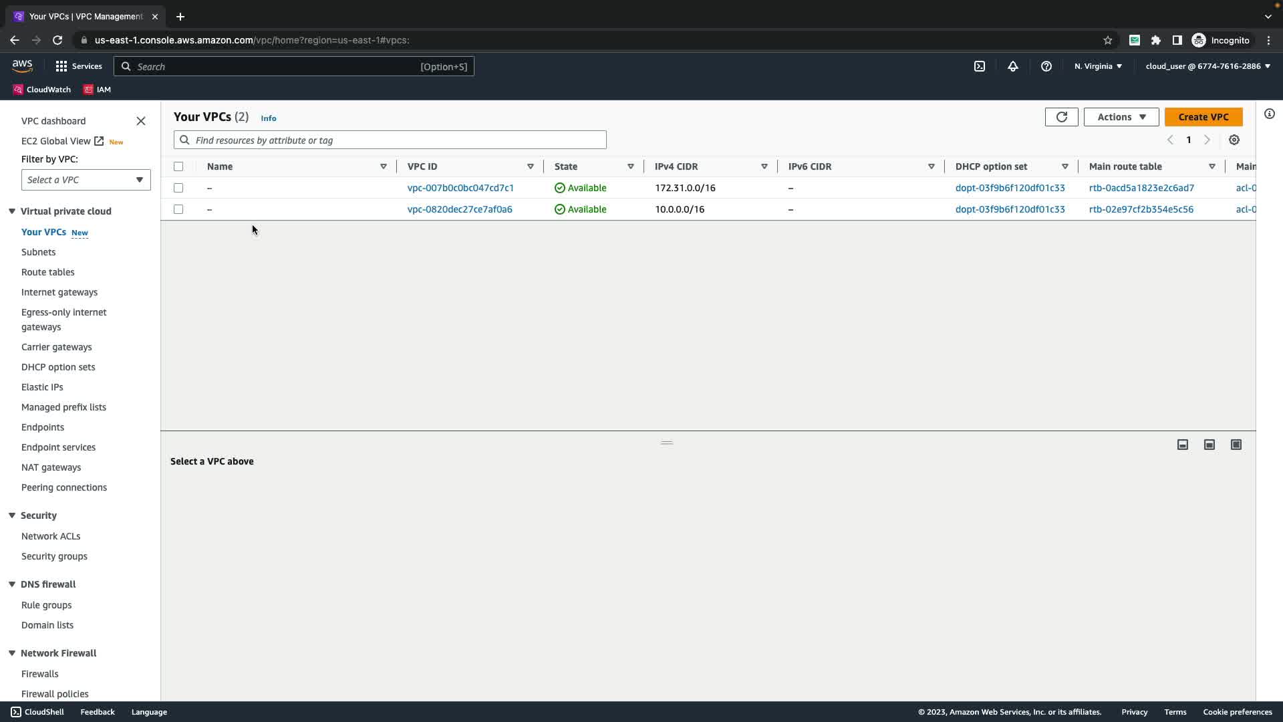Screen dimensions: 1283x722
Task: Select the 10.0.0.0/16 VPC checkbox
Action: [178, 209]
